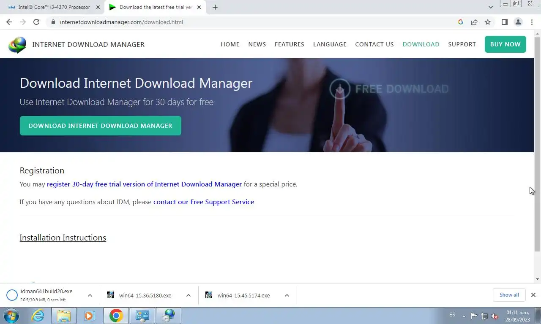The height and width of the screenshot is (324, 541).
Task: Open SUPPORT menu item
Action: click(x=462, y=44)
